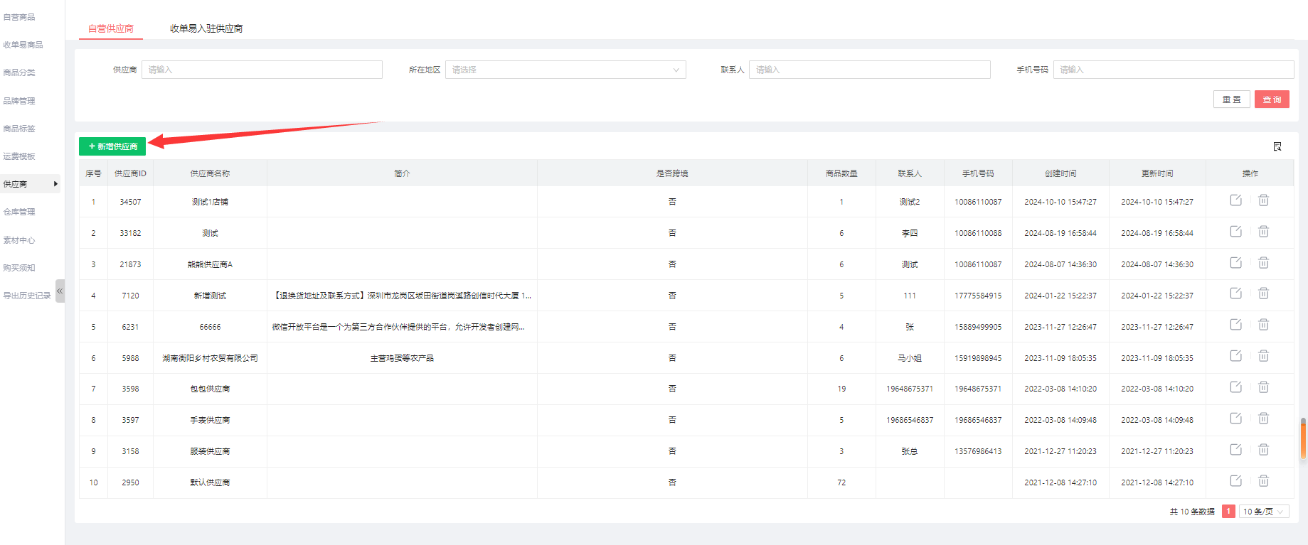Delete the 服装供应商 supplier row

pos(1263,450)
